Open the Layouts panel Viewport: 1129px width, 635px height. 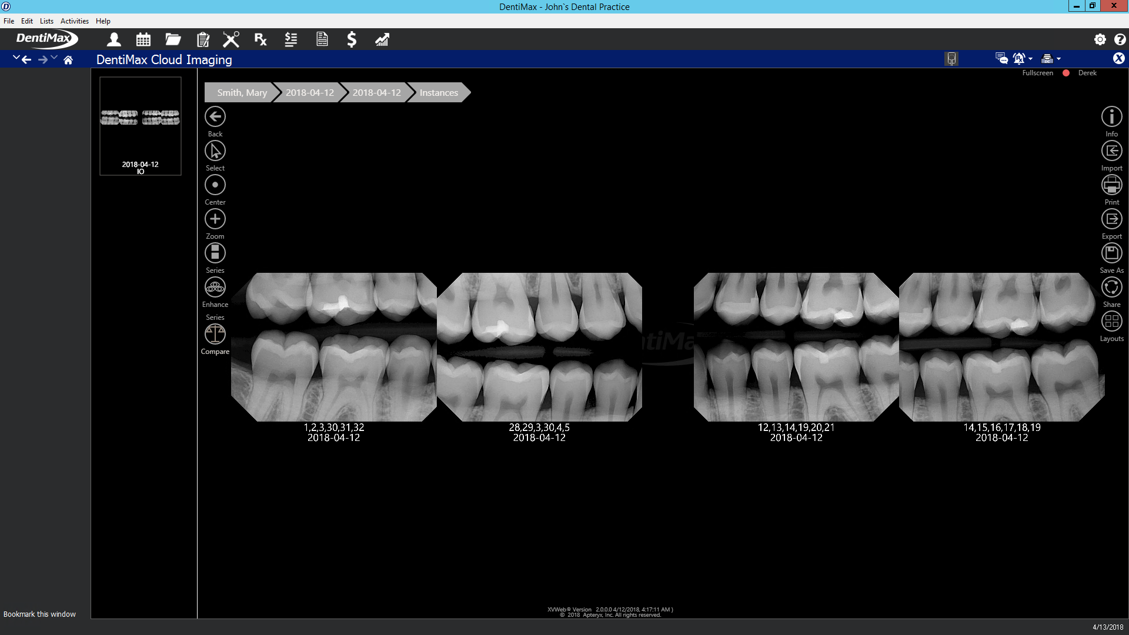tap(1111, 321)
